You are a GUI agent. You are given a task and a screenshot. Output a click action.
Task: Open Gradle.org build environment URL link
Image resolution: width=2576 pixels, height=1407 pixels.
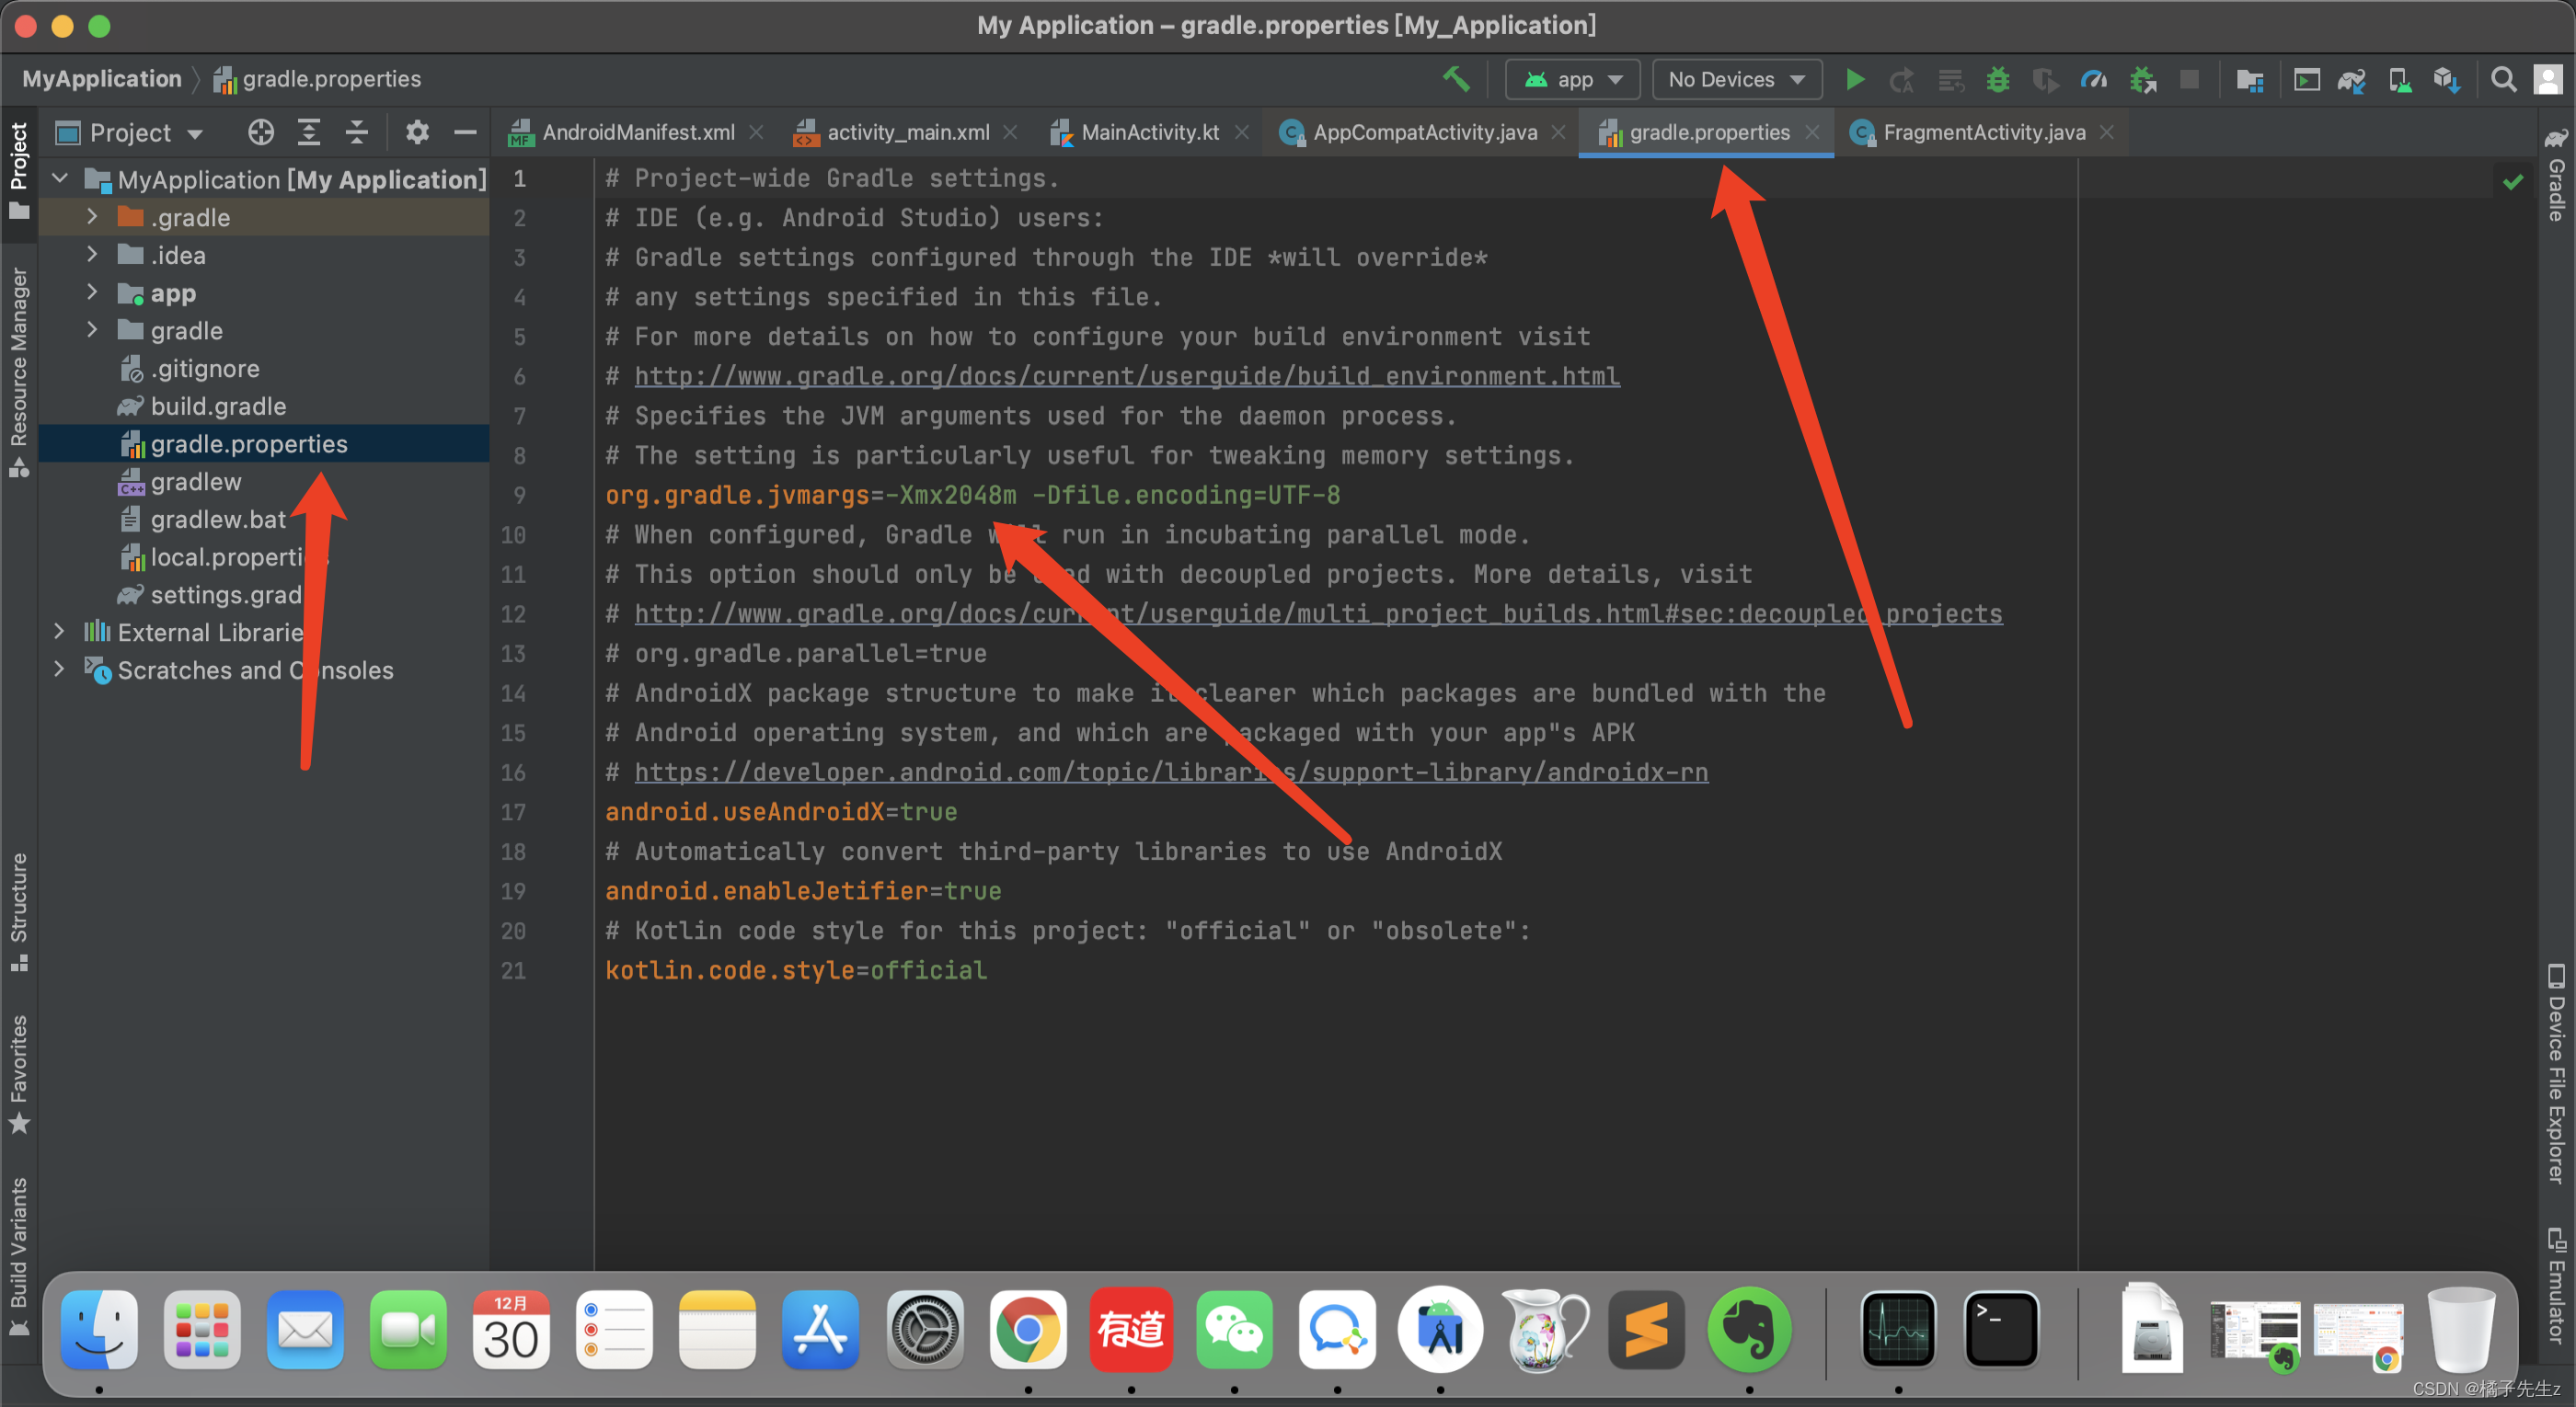click(1125, 376)
